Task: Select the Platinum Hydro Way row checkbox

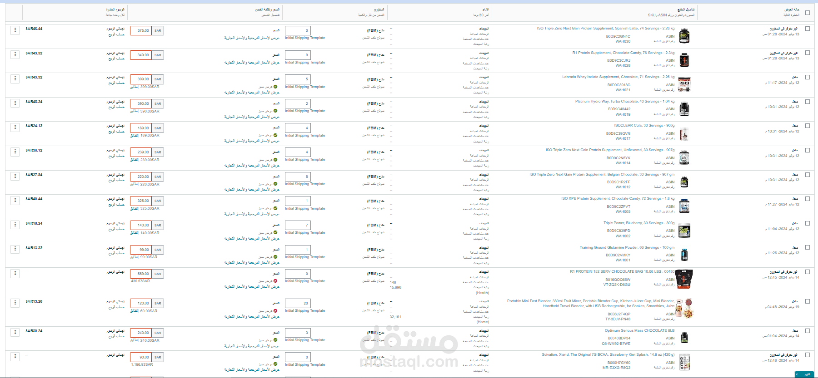Action: point(808,102)
